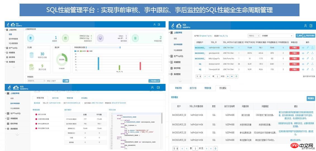Adjust right zoom handle of 审核结果柱状图
The height and width of the screenshot is (151, 316).
(x=120, y=47)
